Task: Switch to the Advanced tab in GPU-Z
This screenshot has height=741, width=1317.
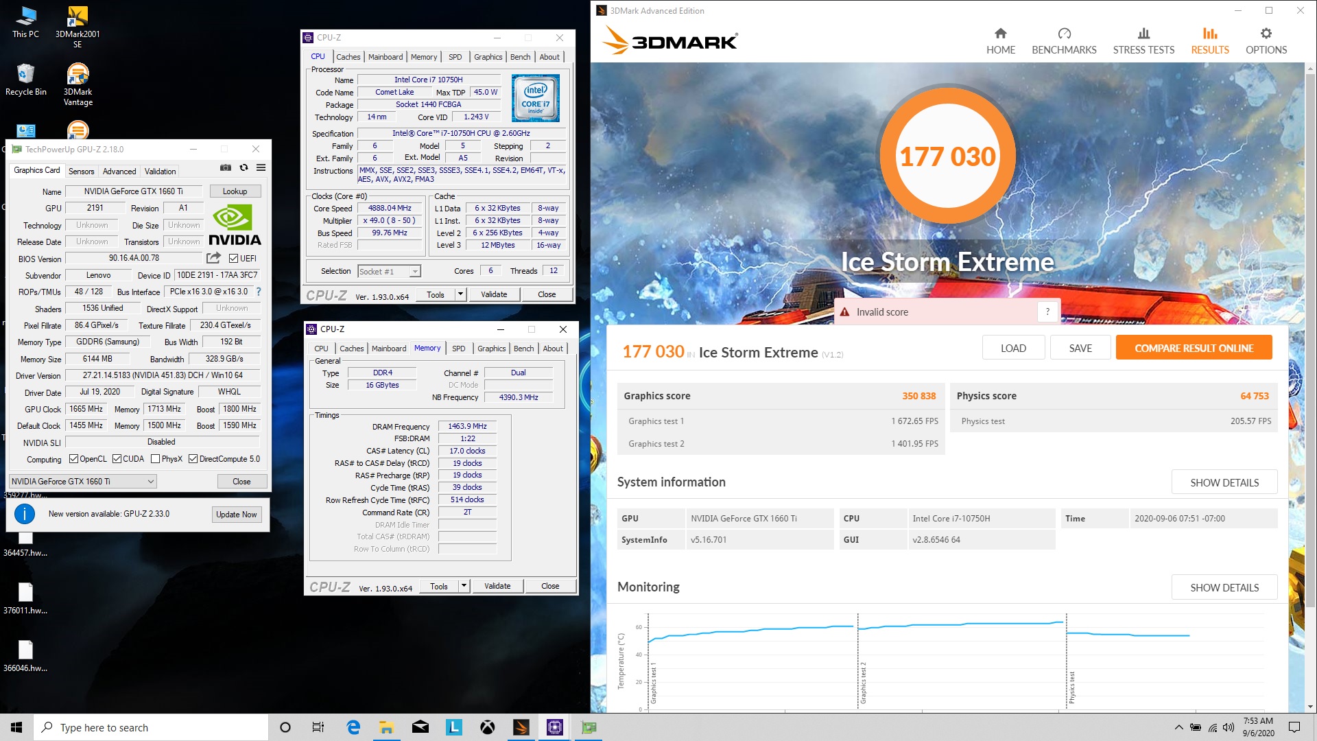Action: [119, 171]
